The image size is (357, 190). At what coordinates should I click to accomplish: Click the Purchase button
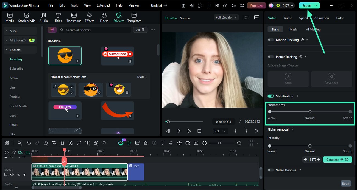pos(257,5)
